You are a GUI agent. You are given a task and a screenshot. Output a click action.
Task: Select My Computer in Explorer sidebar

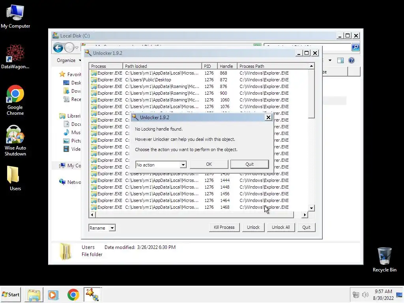coord(70,165)
